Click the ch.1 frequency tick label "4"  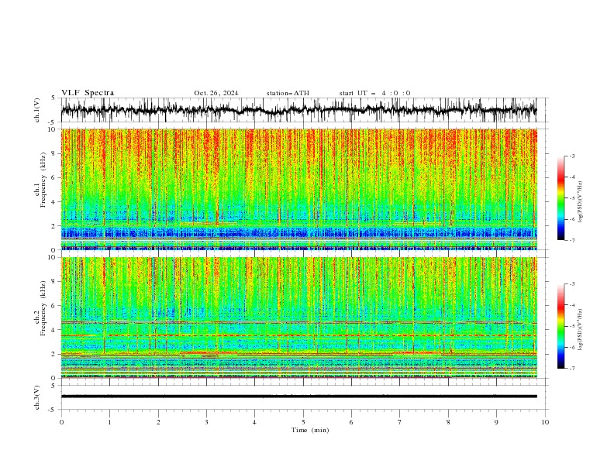click(x=54, y=202)
